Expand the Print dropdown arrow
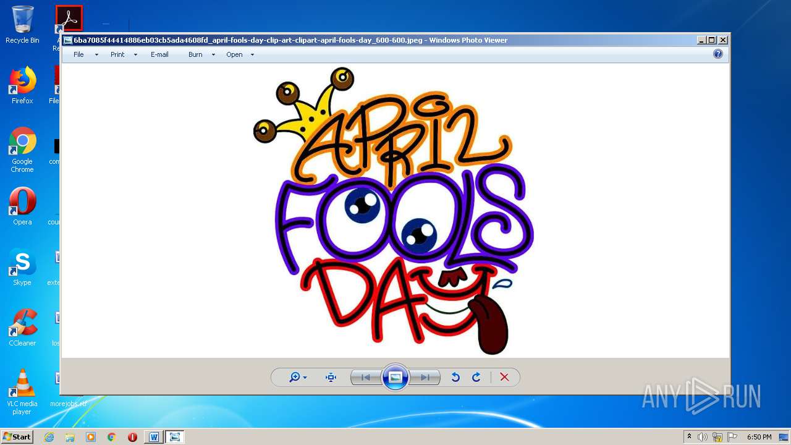The height and width of the screenshot is (445, 791). pos(135,55)
